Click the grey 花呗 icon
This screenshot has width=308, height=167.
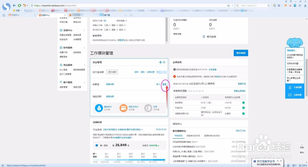[x=148, y=108]
